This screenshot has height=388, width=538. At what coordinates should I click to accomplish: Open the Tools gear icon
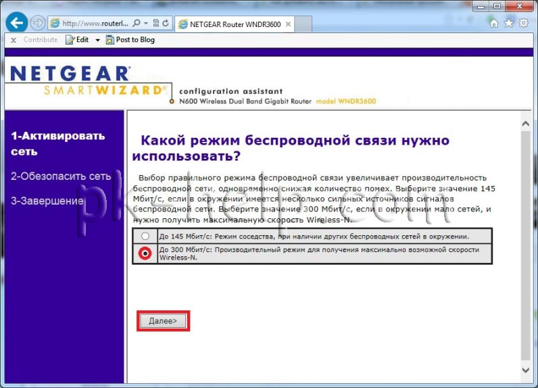(523, 24)
